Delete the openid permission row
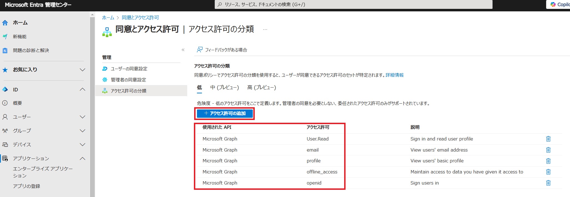This screenshot has height=197, width=570. click(x=548, y=183)
